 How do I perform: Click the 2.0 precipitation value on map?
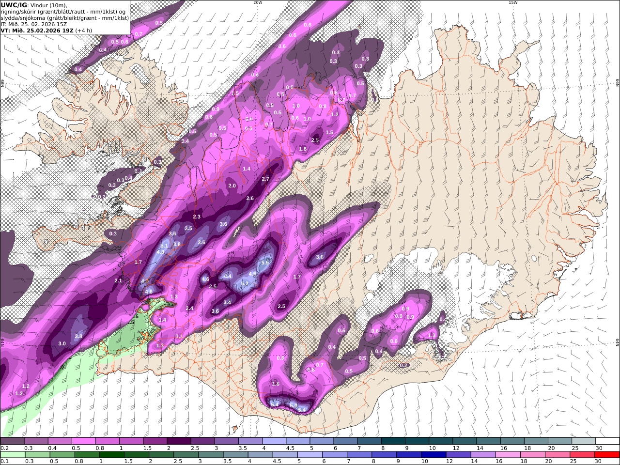tap(232, 186)
